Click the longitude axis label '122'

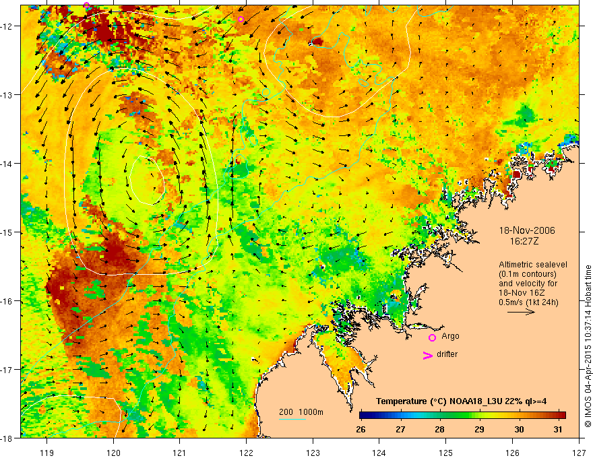click(246, 453)
